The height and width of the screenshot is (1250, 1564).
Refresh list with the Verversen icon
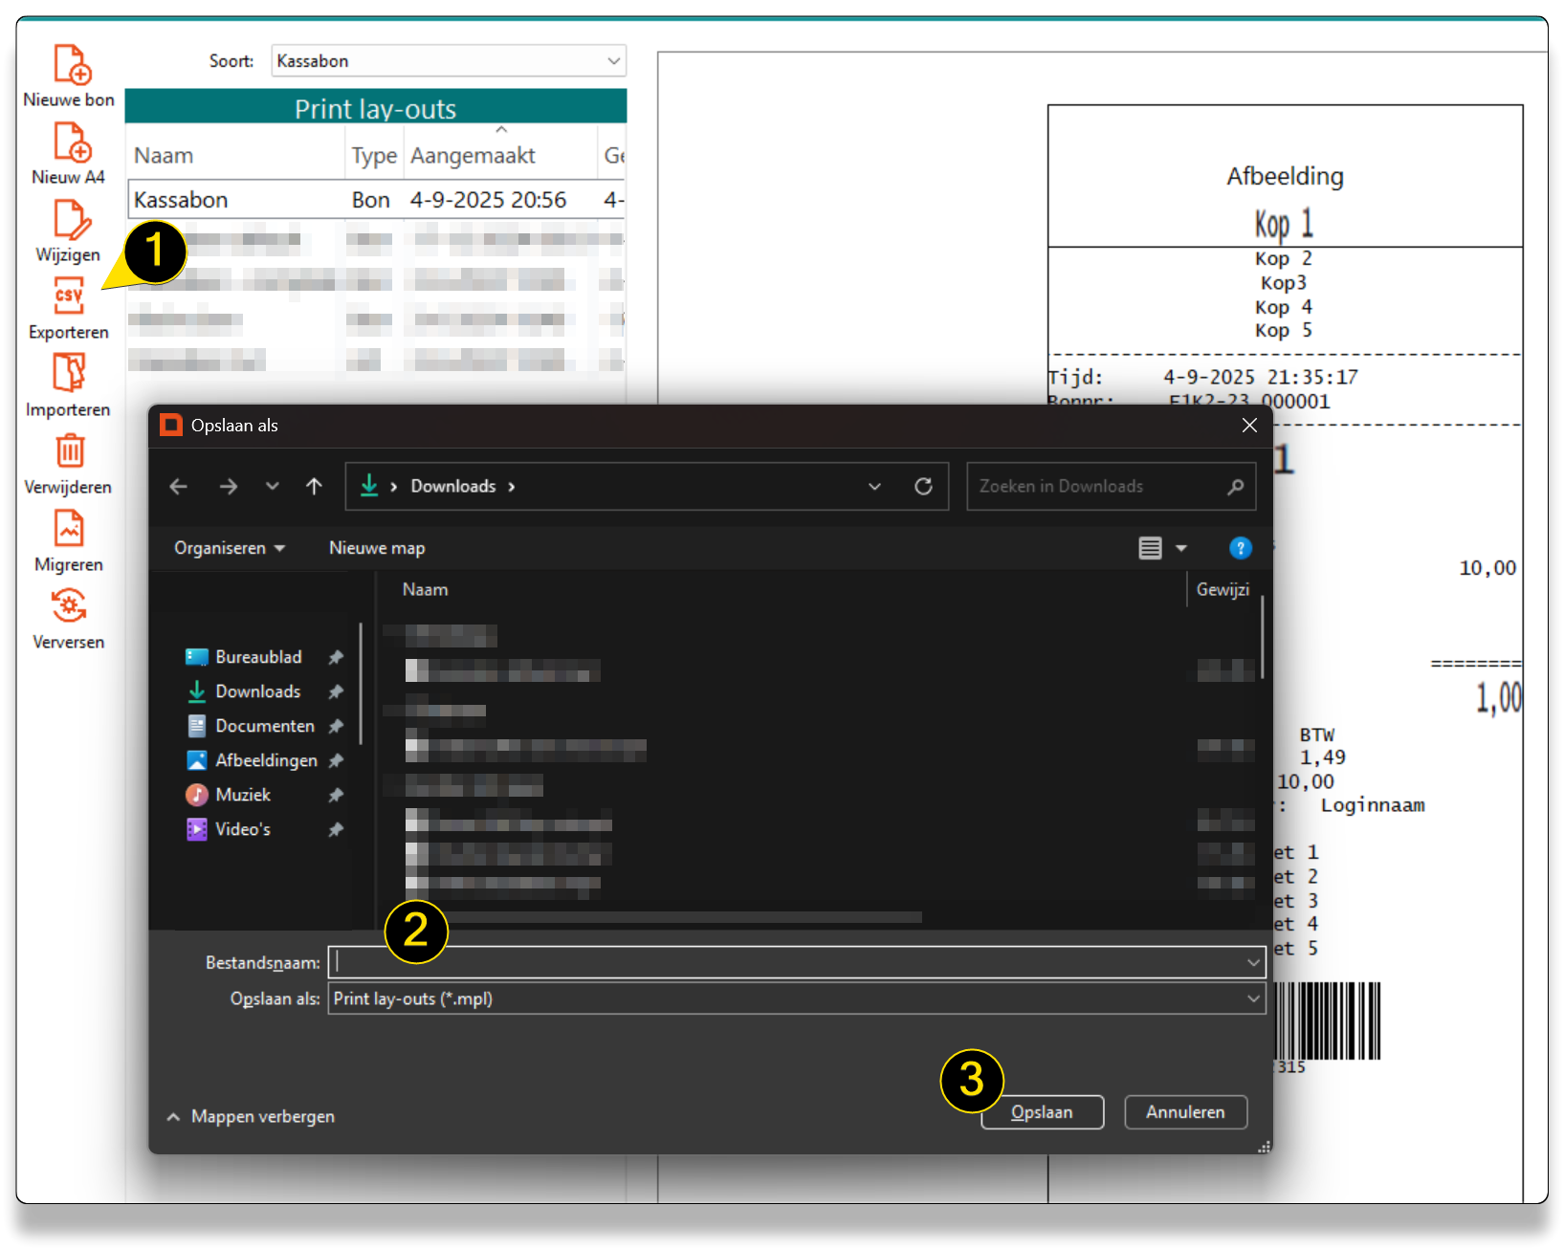tap(69, 606)
